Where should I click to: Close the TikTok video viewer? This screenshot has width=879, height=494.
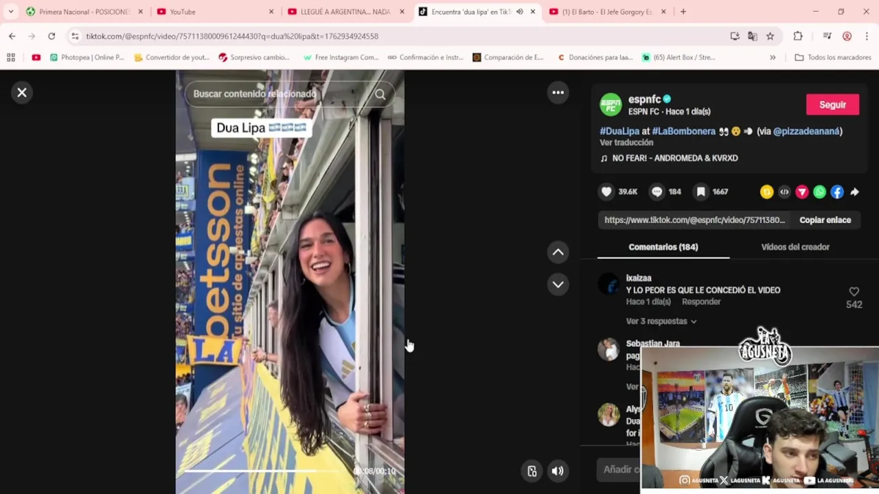tap(22, 93)
